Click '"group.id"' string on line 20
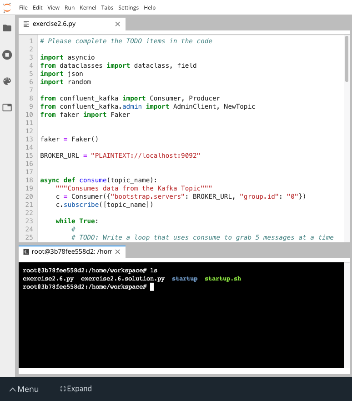Viewport: 352px width, 401px height. pyautogui.click(x=259, y=196)
